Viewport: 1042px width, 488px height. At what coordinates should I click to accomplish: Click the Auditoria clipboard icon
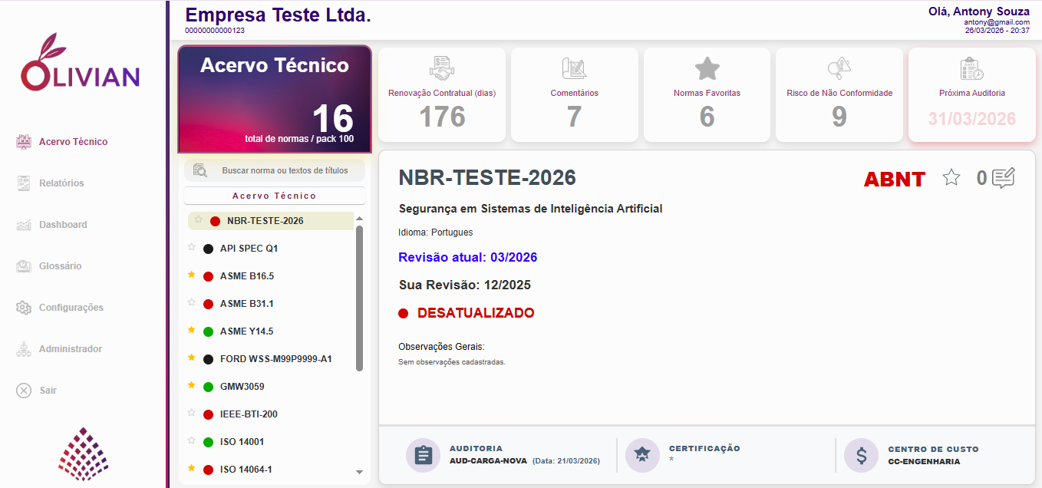coord(423,456)
